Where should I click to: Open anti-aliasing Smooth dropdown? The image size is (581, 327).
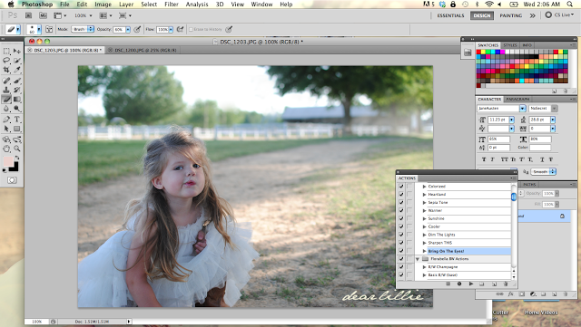(x=544, y=171)
